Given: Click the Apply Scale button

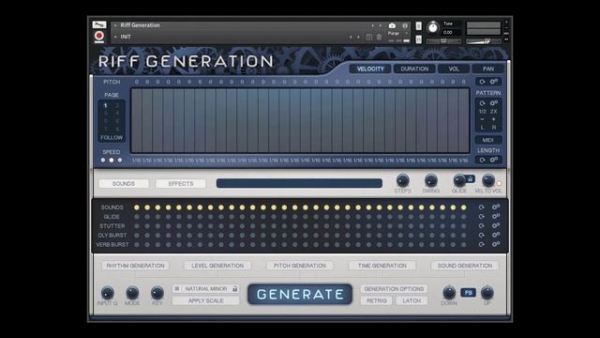Looking at the screenshot, I should point(206,300).
